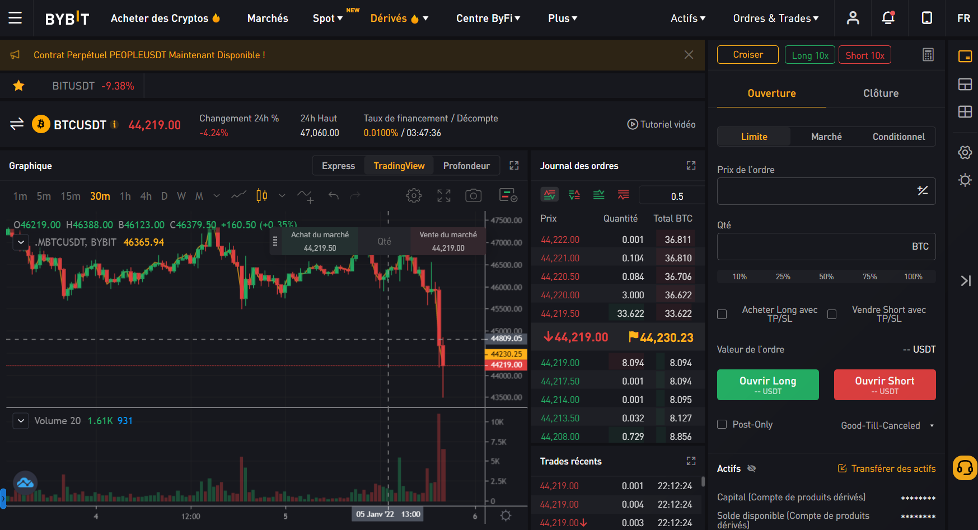978x530 pixels.
Task: Click the price/percent toggle icon in Prix field
Action: click(x=923, y=191)
